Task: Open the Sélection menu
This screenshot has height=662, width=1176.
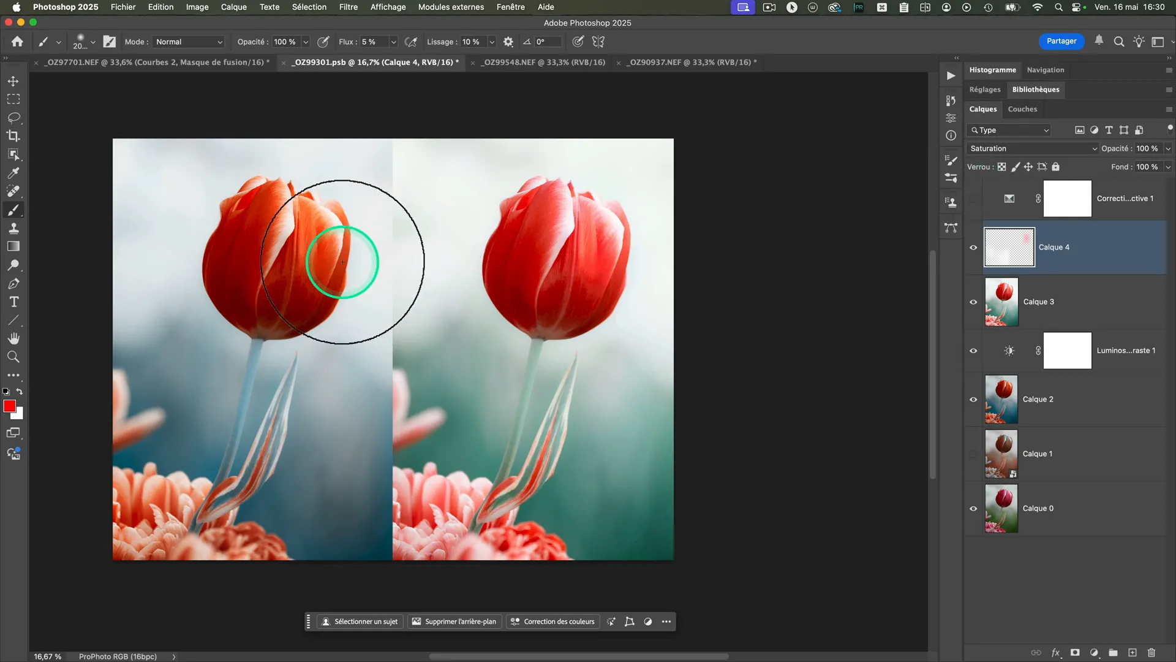Action: click(309, 7)
